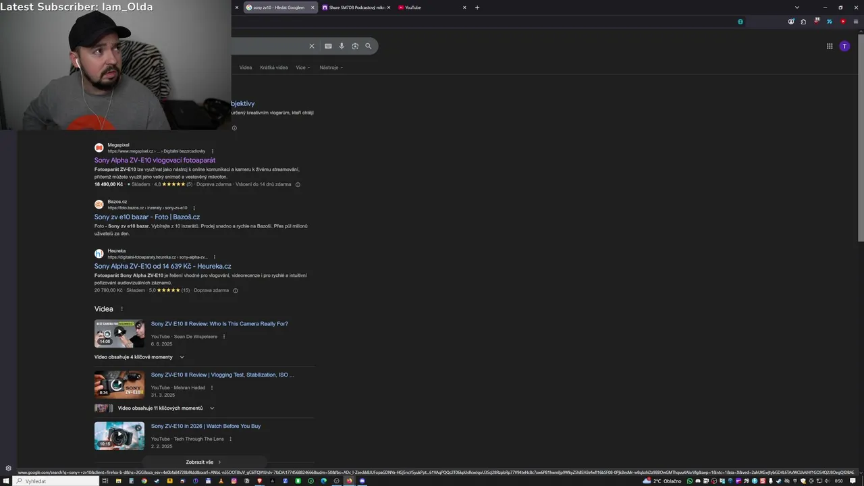Open Firefox application hamburger menu

pos(856,22)
